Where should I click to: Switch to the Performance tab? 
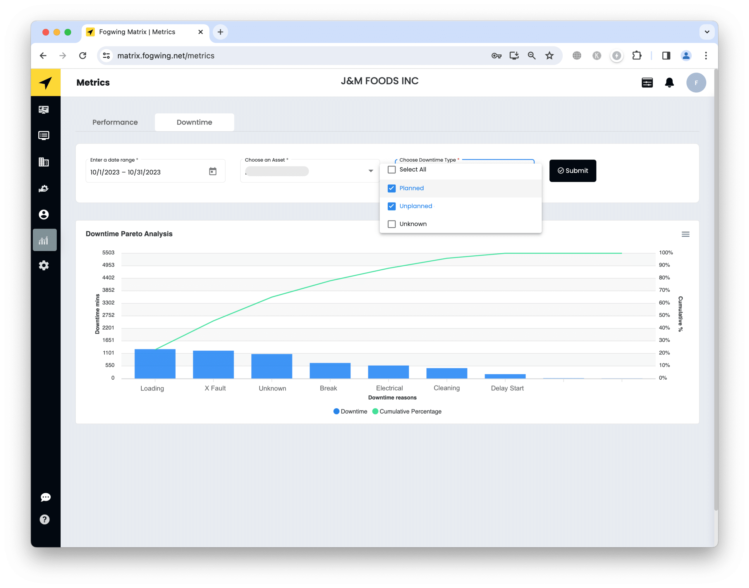tap(115, 122)
